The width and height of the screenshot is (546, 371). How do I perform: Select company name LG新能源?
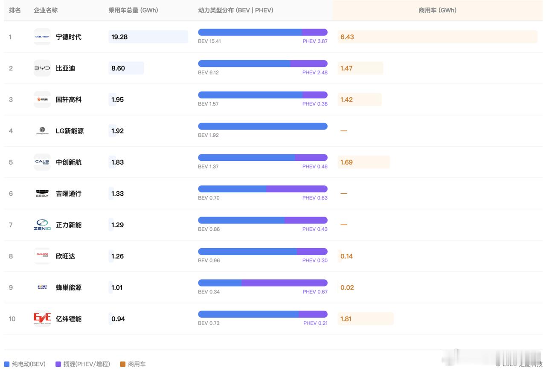(x=70, y=131)
